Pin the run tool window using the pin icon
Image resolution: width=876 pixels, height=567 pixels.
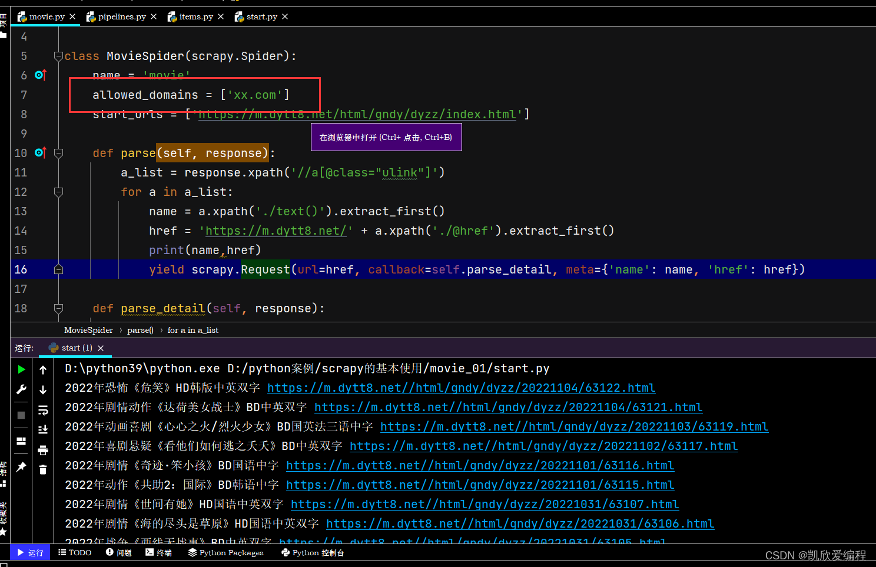(21, 466)
